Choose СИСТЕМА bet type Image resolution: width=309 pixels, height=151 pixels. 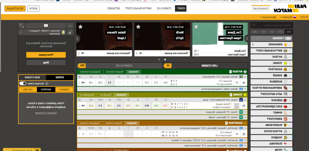click(28, 90)
